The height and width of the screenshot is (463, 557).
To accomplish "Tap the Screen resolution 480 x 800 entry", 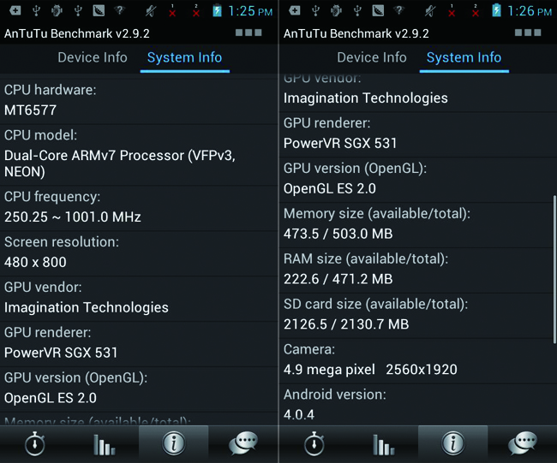I will click(137, 252).
